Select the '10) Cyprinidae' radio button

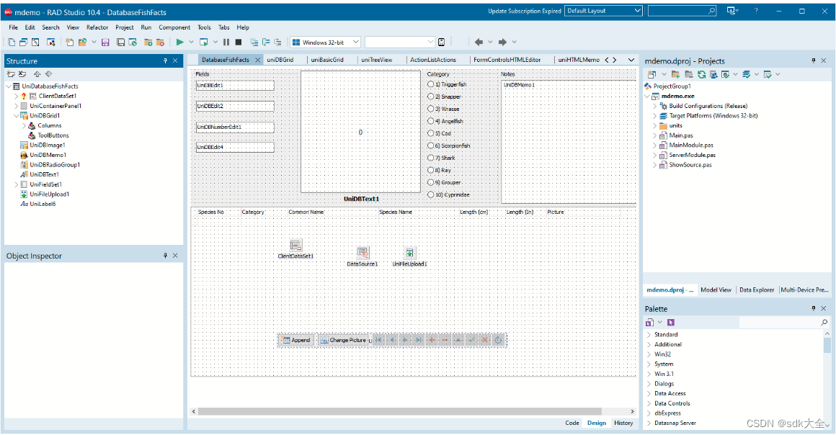[x=431, y=194]
